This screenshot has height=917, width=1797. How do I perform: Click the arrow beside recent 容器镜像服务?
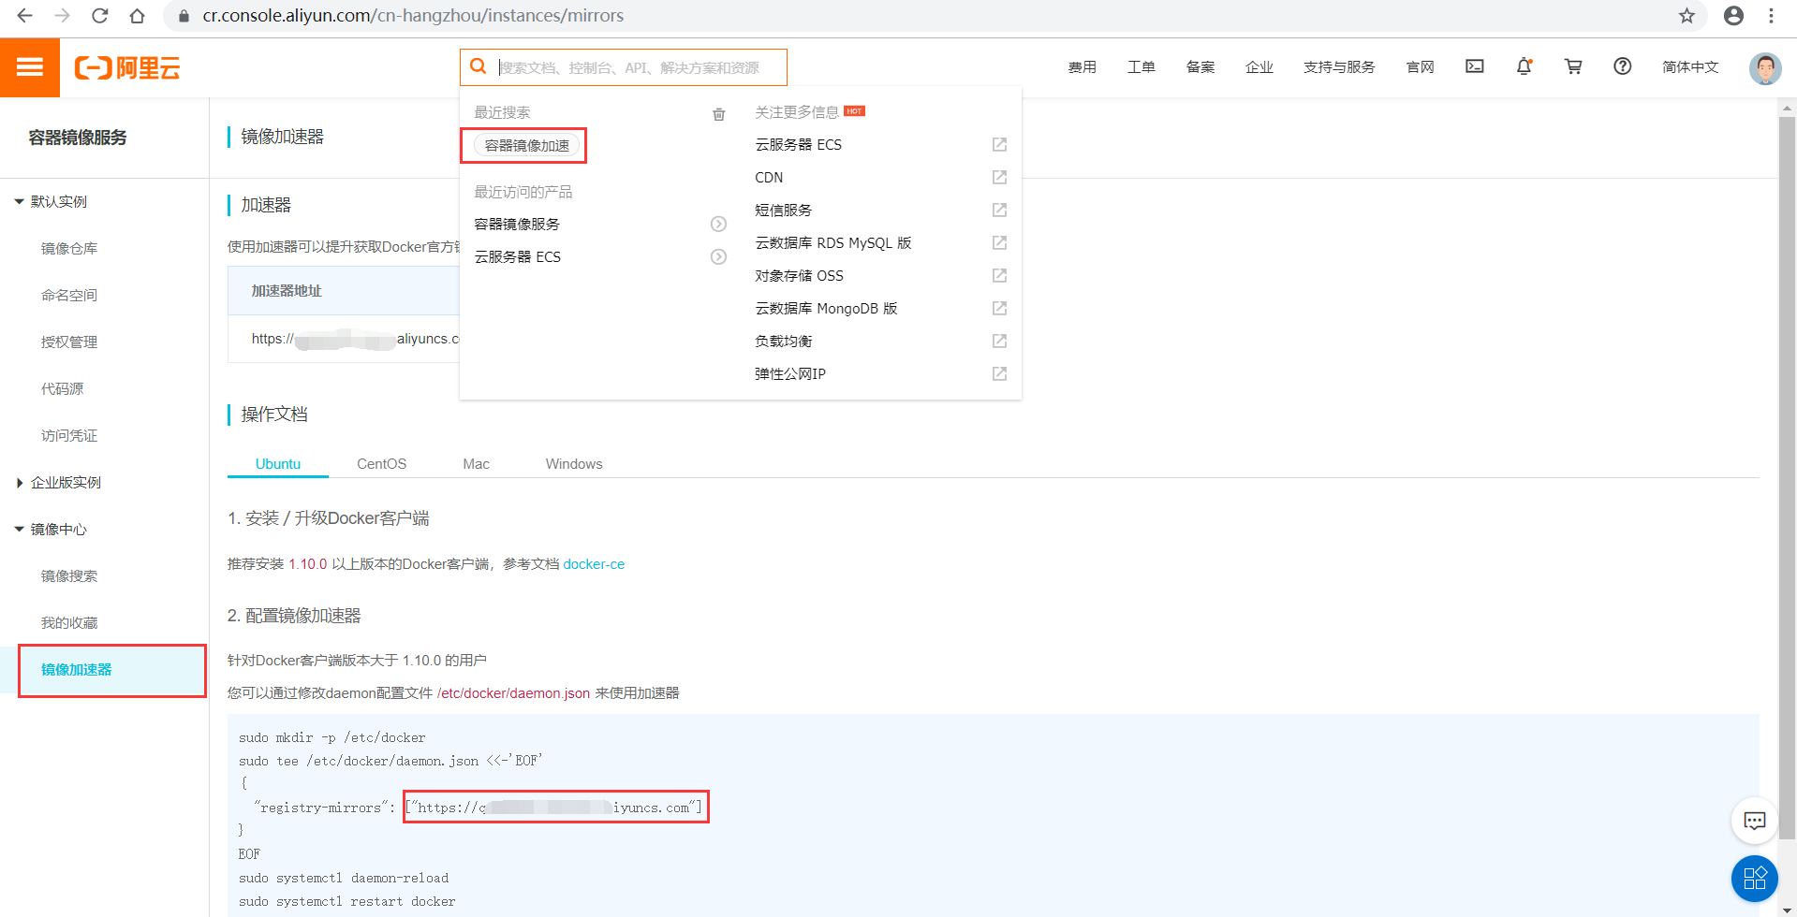tap(718, 224)
